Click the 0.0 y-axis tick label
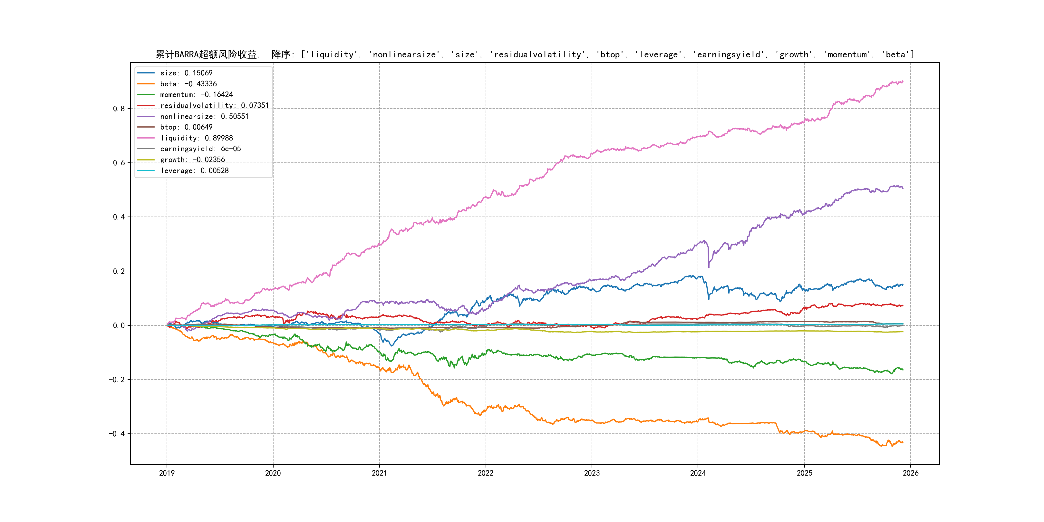This screenshot has height=522, width=1044. (x=119, y=325)
